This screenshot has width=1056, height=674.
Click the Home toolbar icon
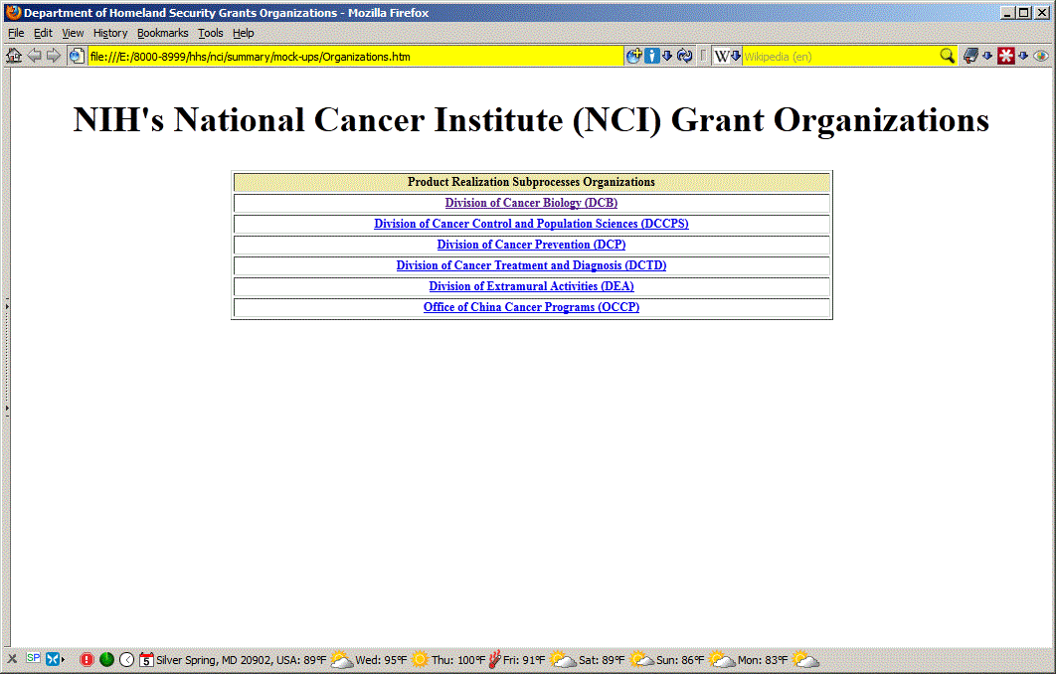click(14, 56)
